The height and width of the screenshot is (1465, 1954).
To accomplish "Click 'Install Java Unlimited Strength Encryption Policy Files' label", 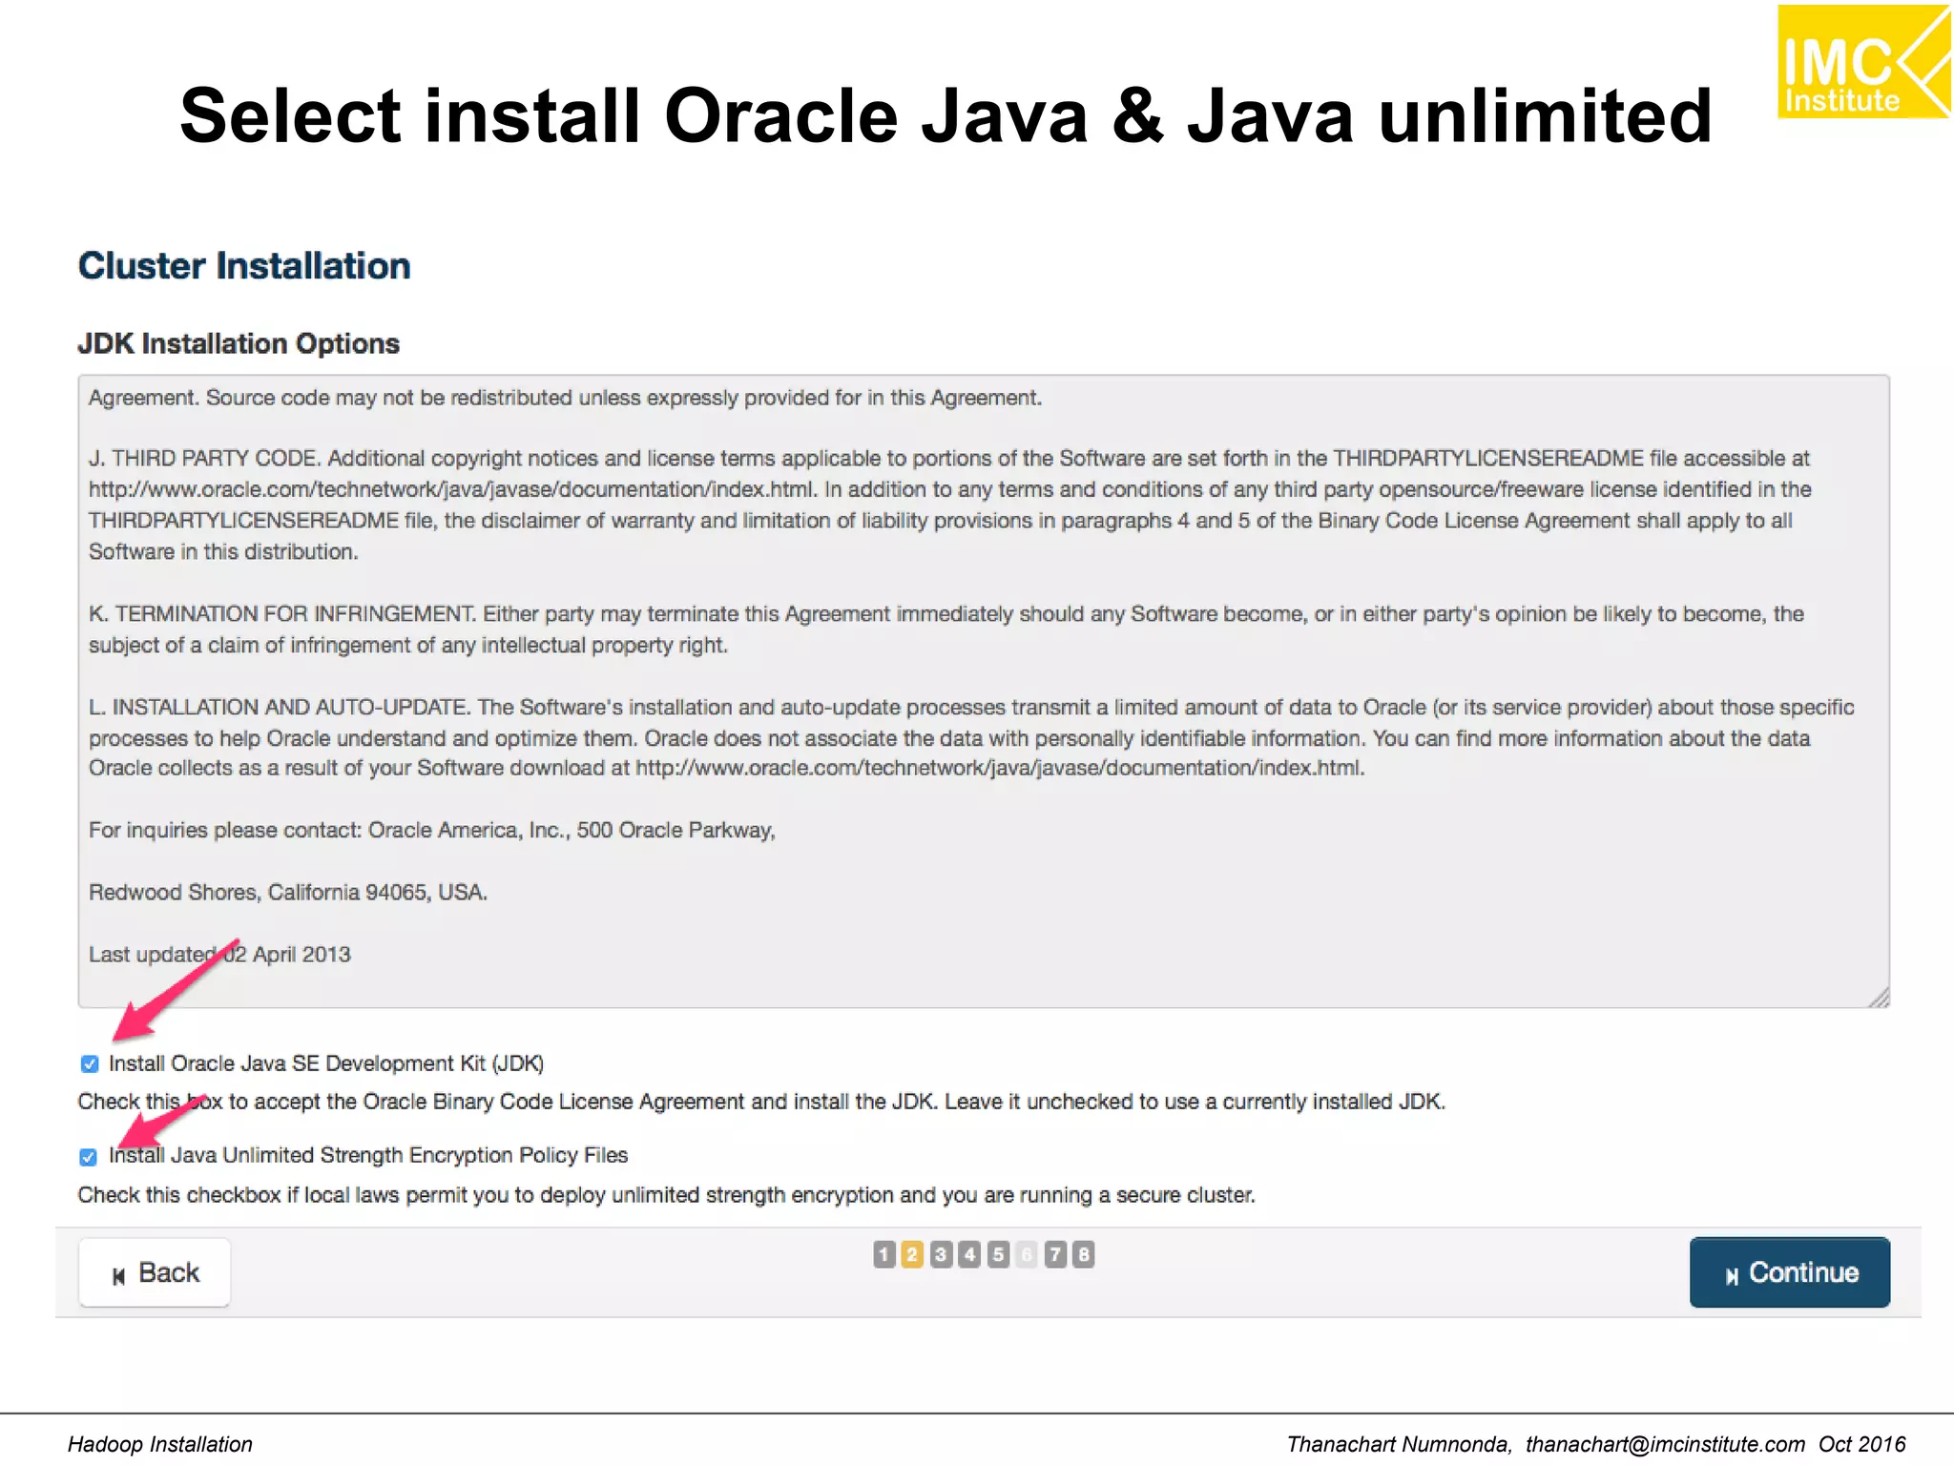I will tap(368, 1156).
